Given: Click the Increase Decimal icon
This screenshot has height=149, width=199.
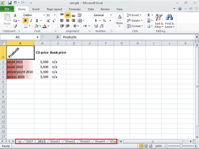Looking at the screenshot, I should pyautogui.click(x=96, y=26).
